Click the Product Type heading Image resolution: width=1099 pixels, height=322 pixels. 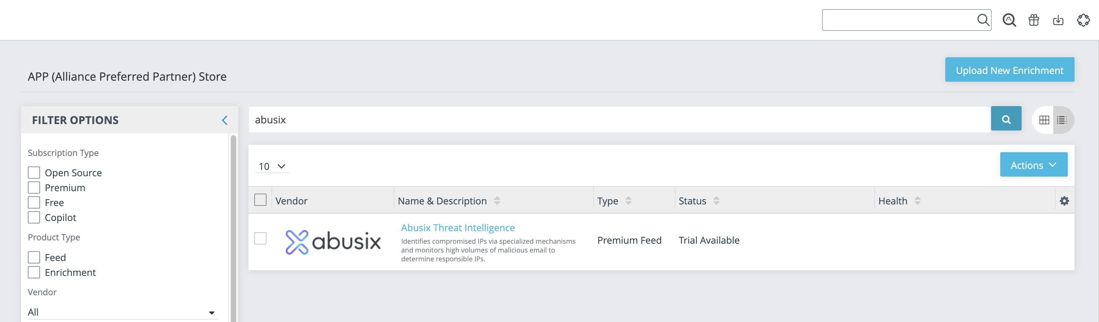pyautogui.click(x=54, y=237)
